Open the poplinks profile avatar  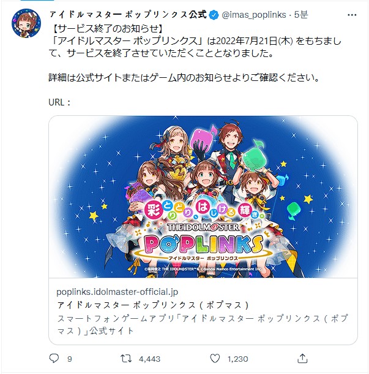[26, 23]
